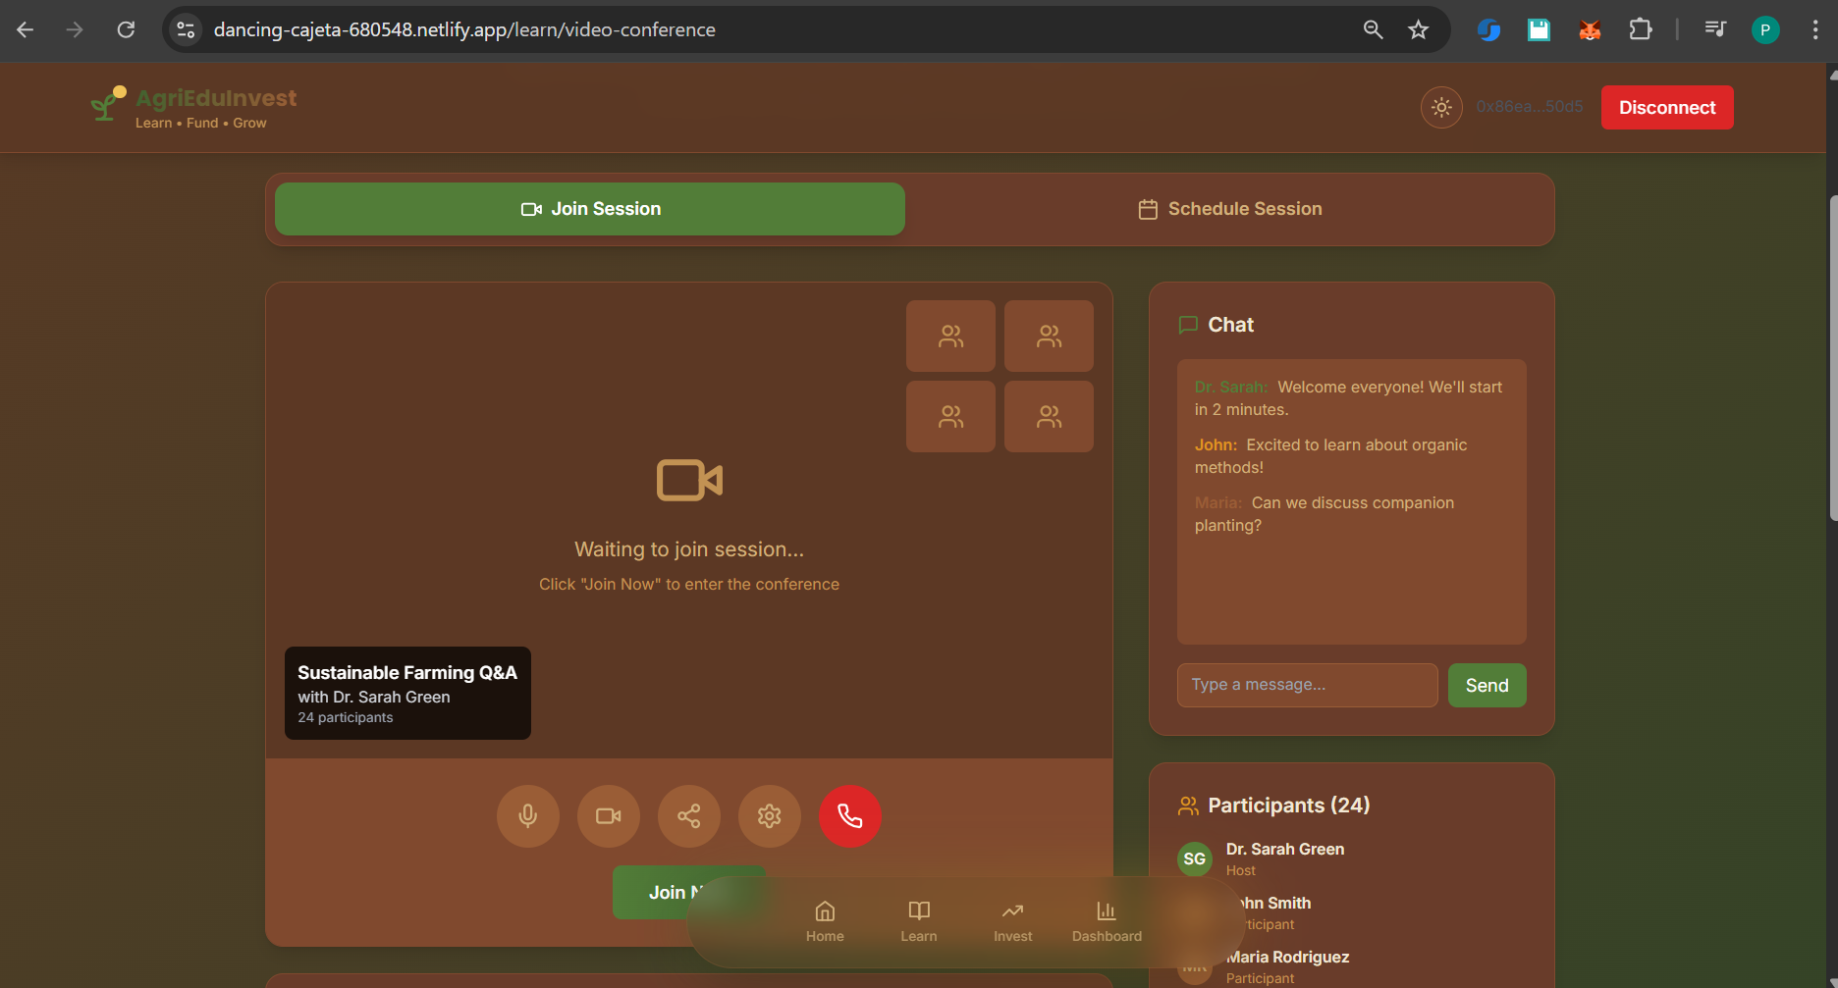The width and height of the screenshot is (1838, 988).
Task: Go back in browser history
Action: 26,29
